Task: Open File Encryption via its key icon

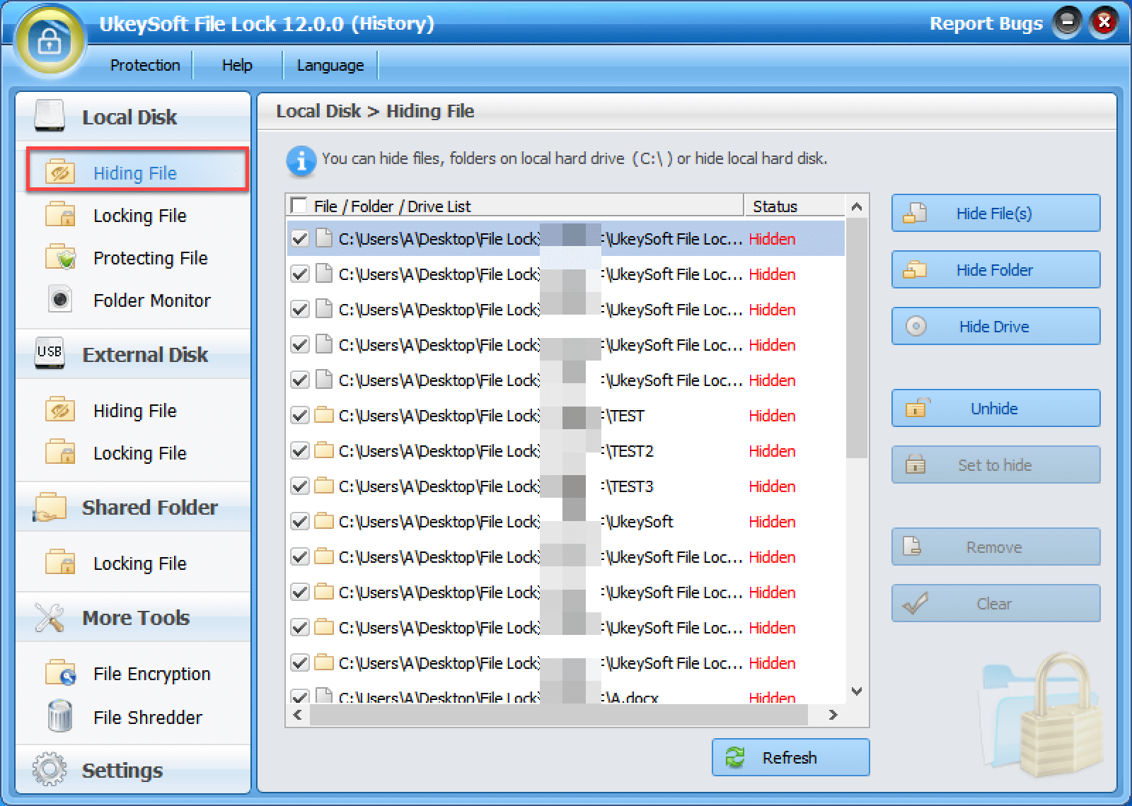Action: 60,672
